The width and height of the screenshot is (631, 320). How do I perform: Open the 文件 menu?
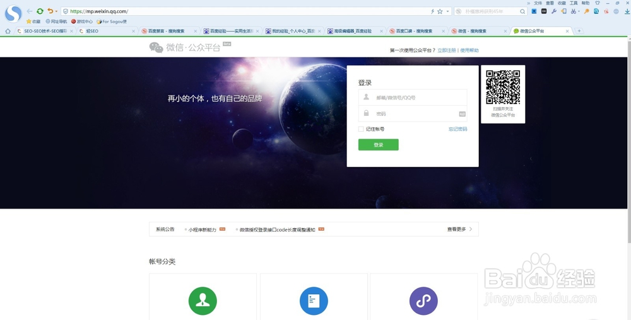(538, 3)
